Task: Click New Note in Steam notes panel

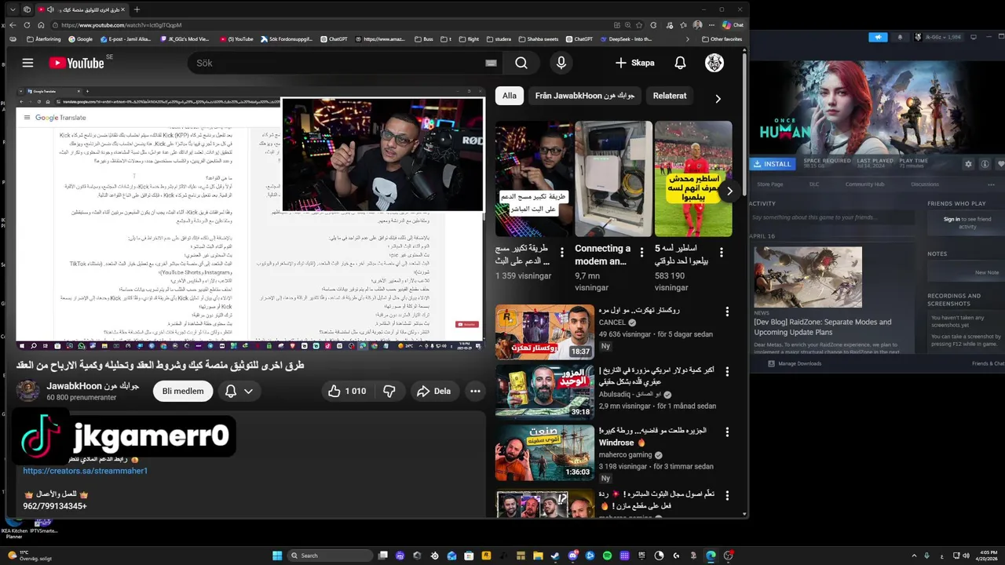Action: pos(986,272)
